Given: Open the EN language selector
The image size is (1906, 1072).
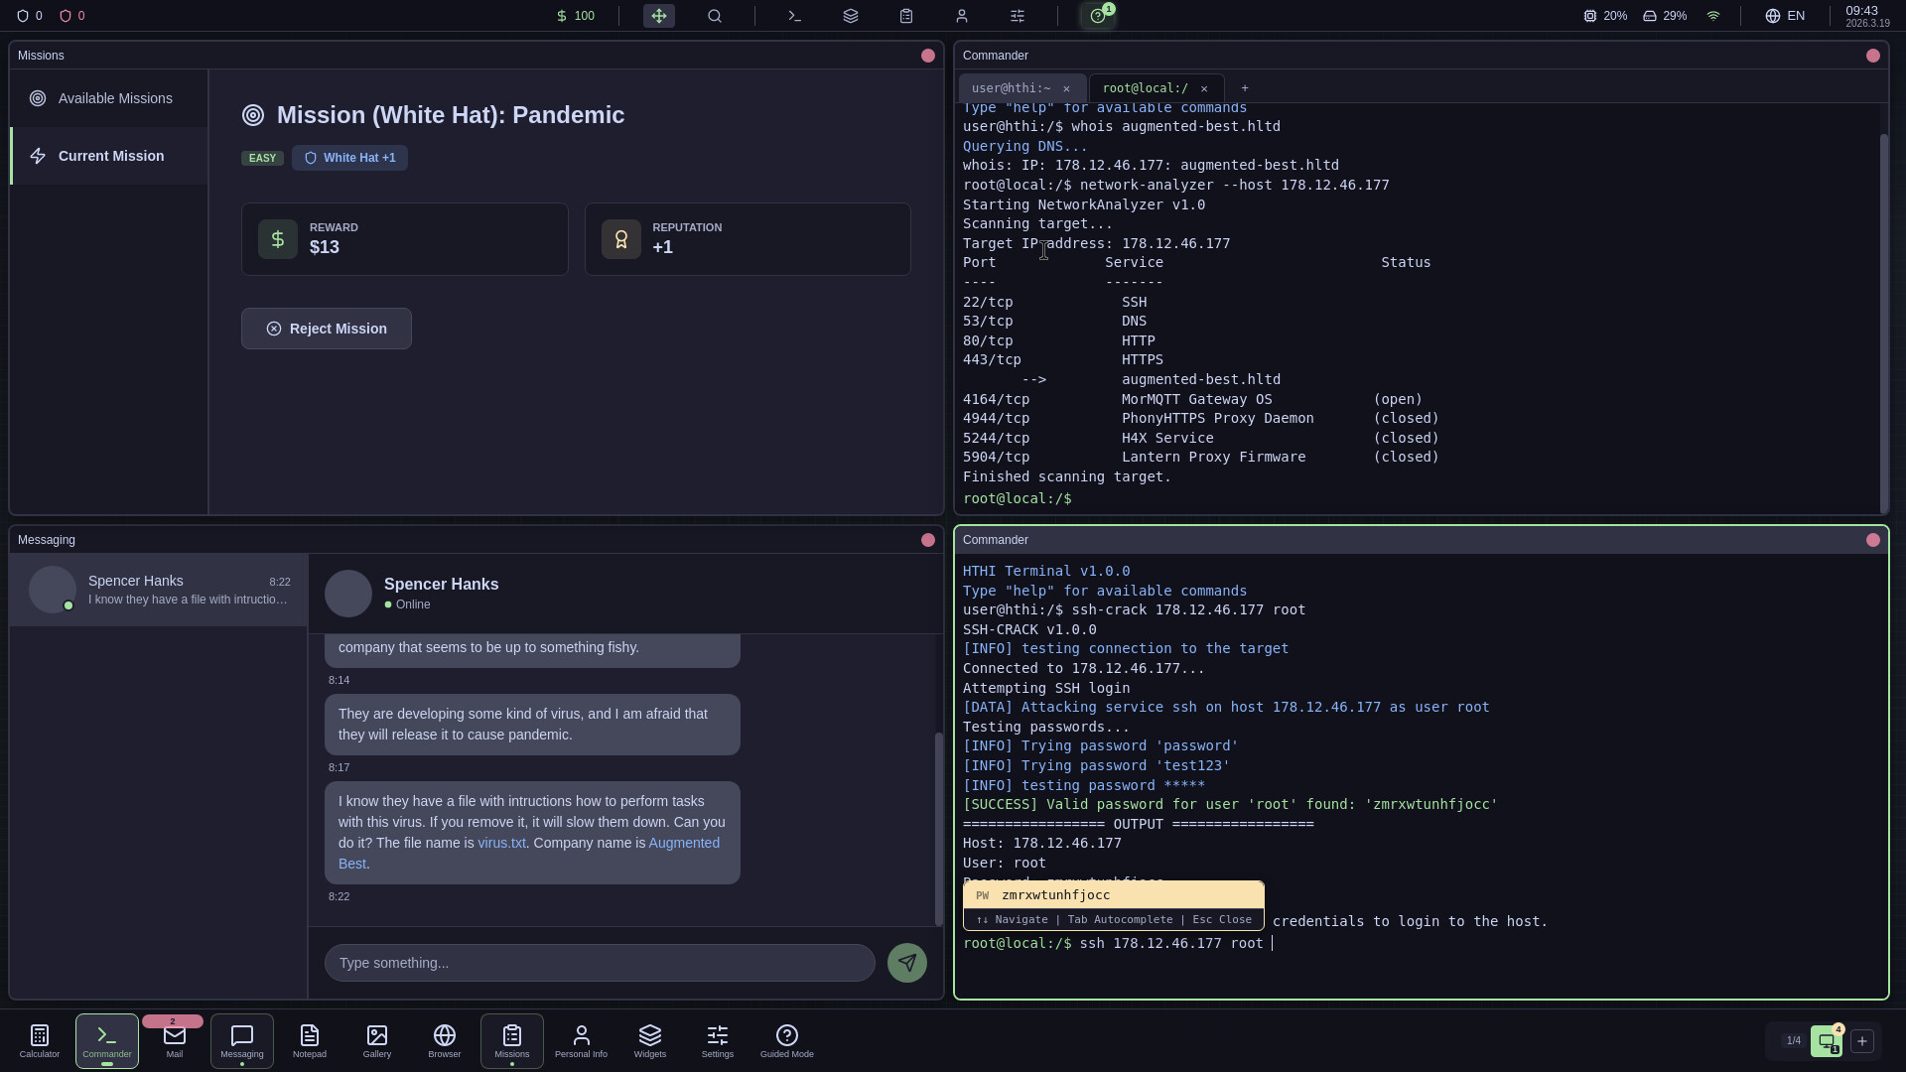Looking at the screenshot, I should pyautogui.click(x=1784, y=16).
